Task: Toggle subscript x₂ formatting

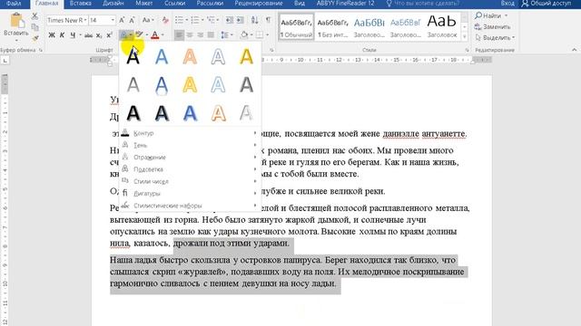Action: pos(99,35)
